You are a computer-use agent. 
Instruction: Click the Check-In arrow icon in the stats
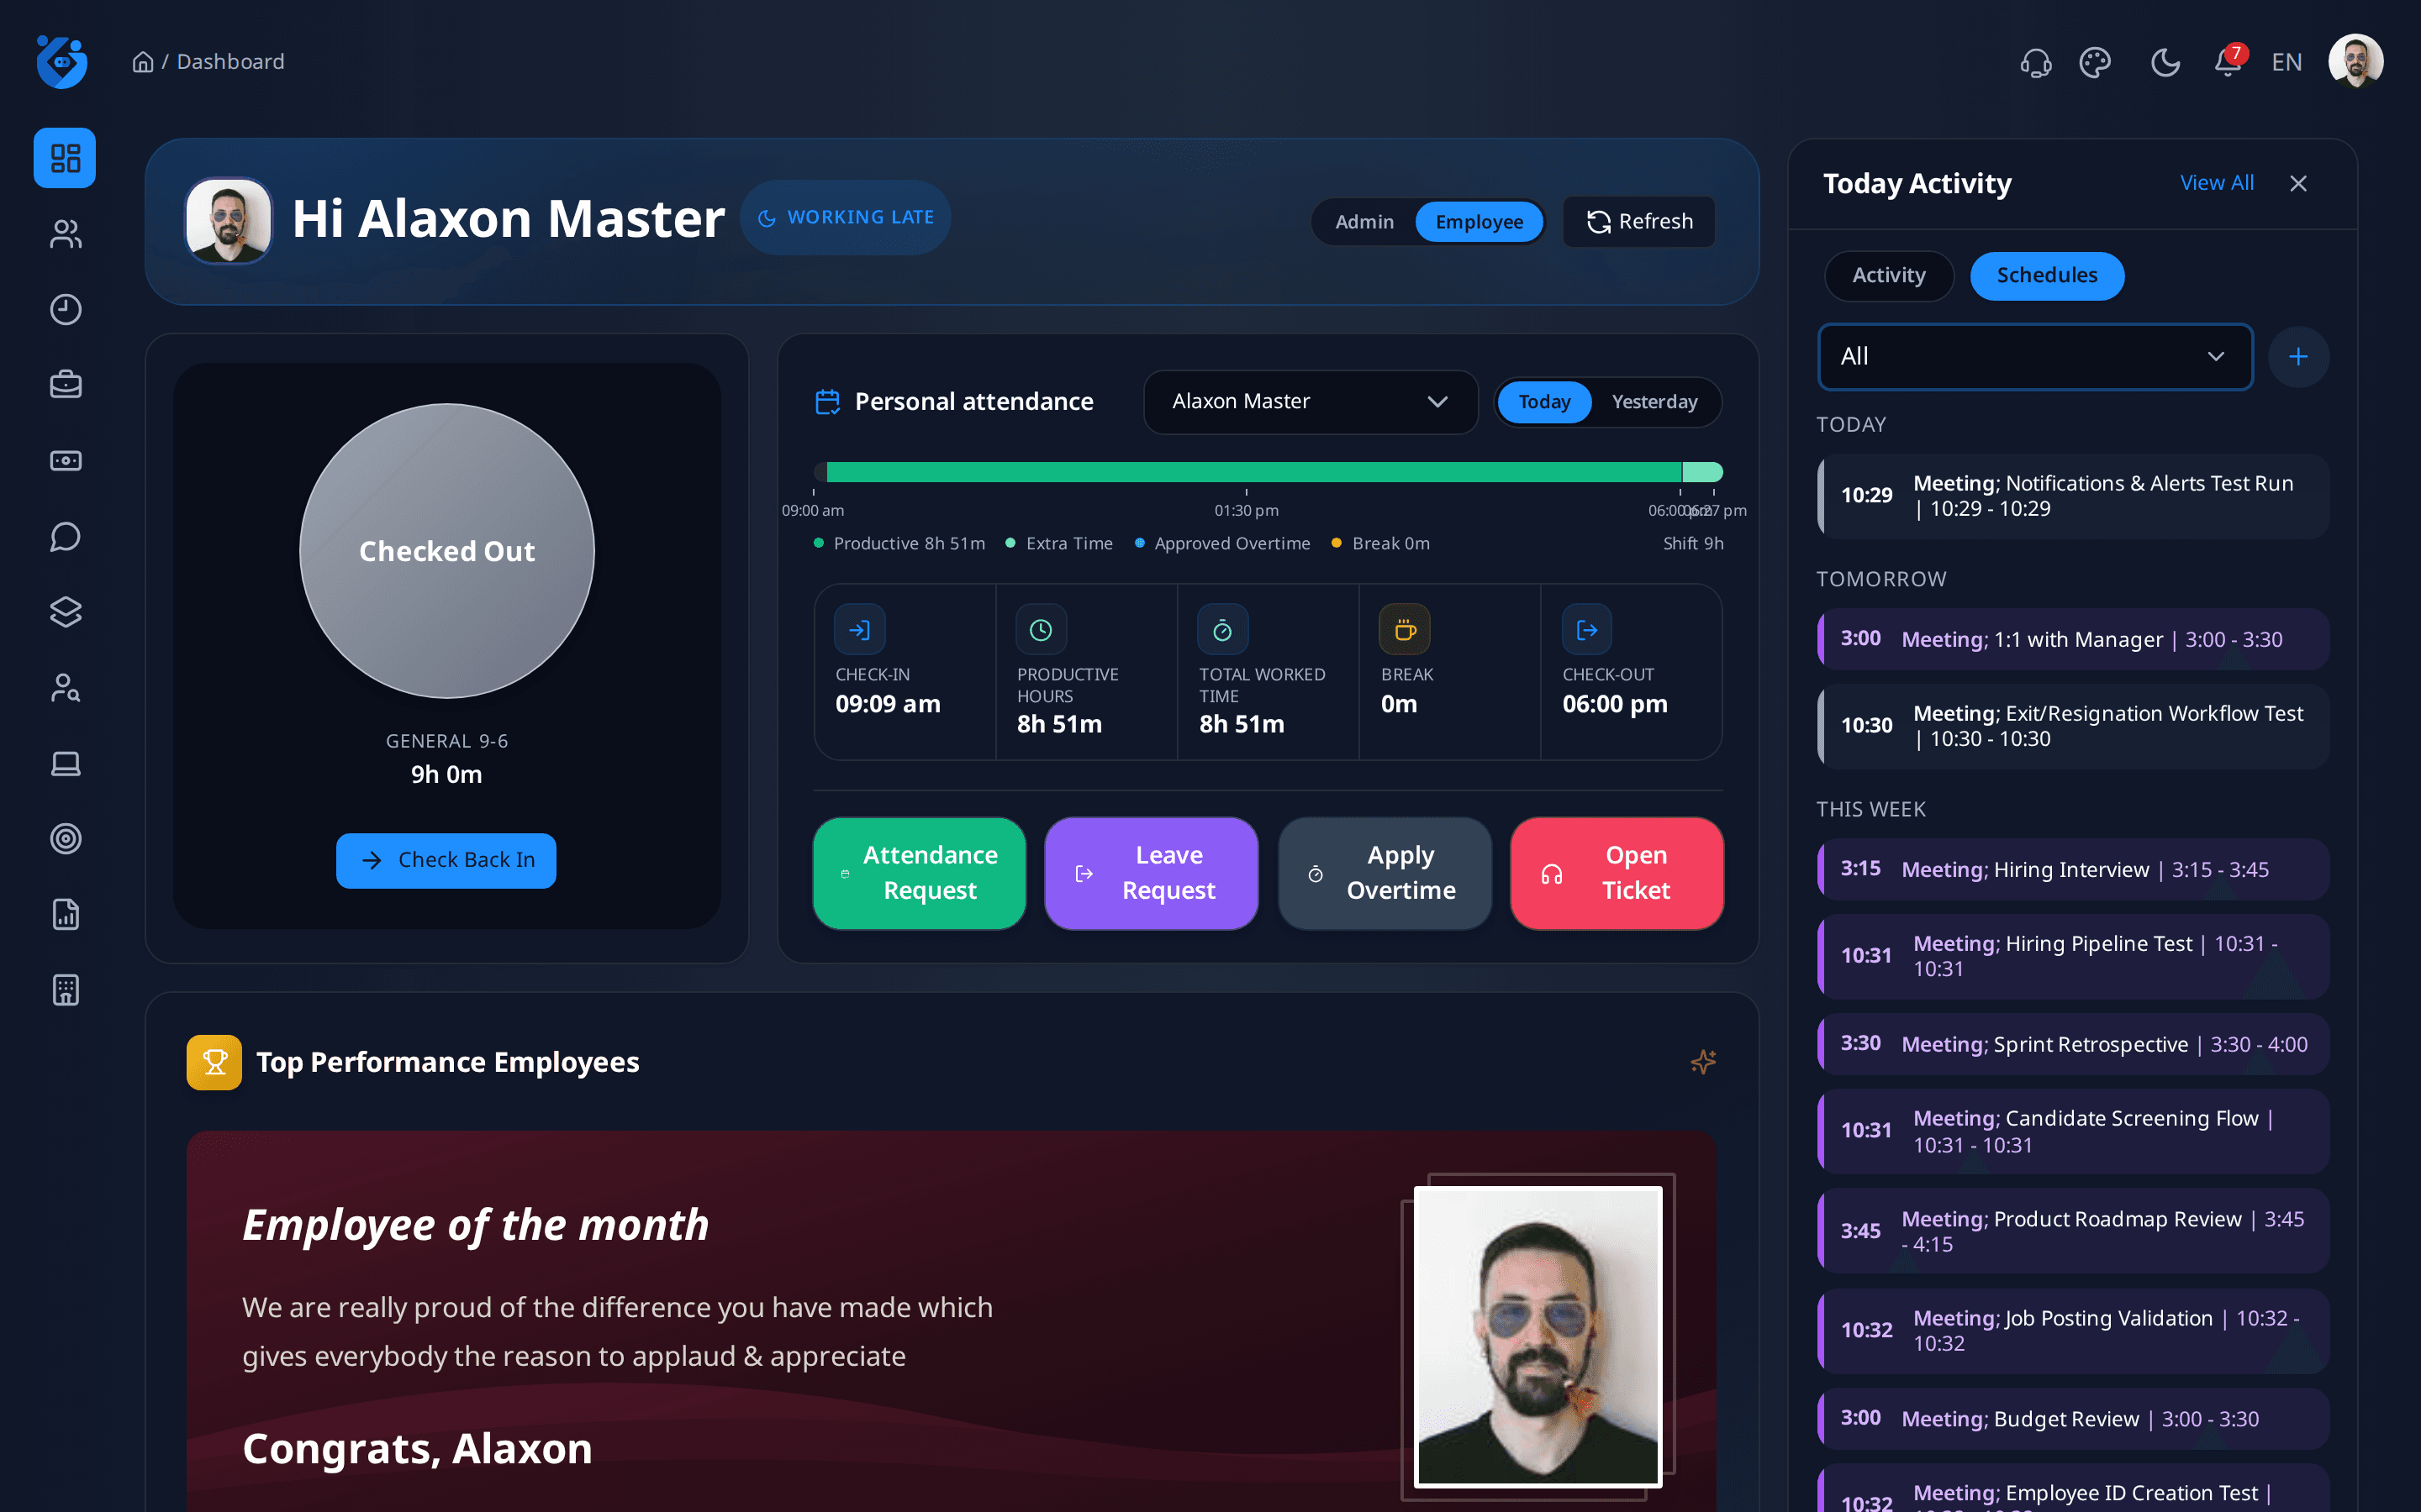pyautogui.click(x=859, y=630)
